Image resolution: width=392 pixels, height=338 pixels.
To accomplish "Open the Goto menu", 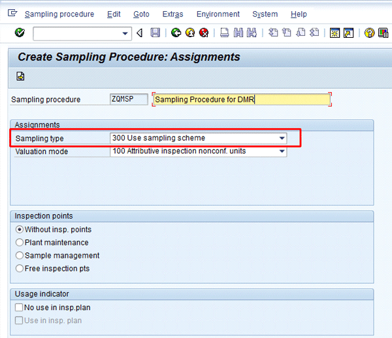I will pos(141,14).
